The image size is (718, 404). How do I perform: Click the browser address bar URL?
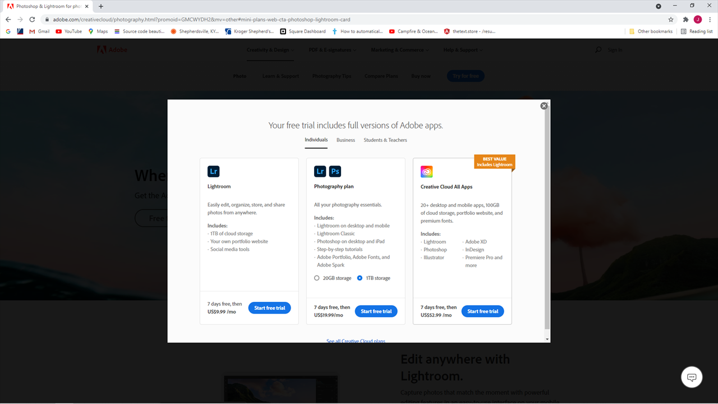click(x=202, y=19)
